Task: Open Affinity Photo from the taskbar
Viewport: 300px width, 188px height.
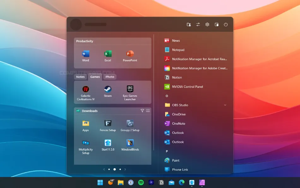Action: pos(202,182)
